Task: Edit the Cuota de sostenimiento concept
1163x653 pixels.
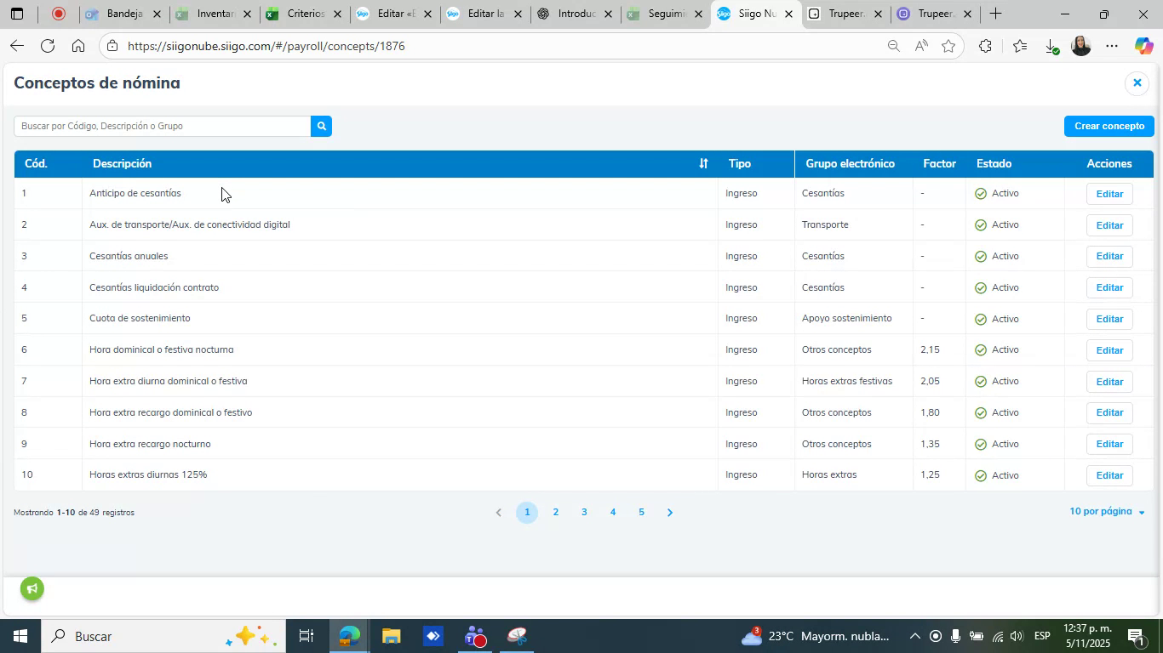Action: [x=1109, y=319]
